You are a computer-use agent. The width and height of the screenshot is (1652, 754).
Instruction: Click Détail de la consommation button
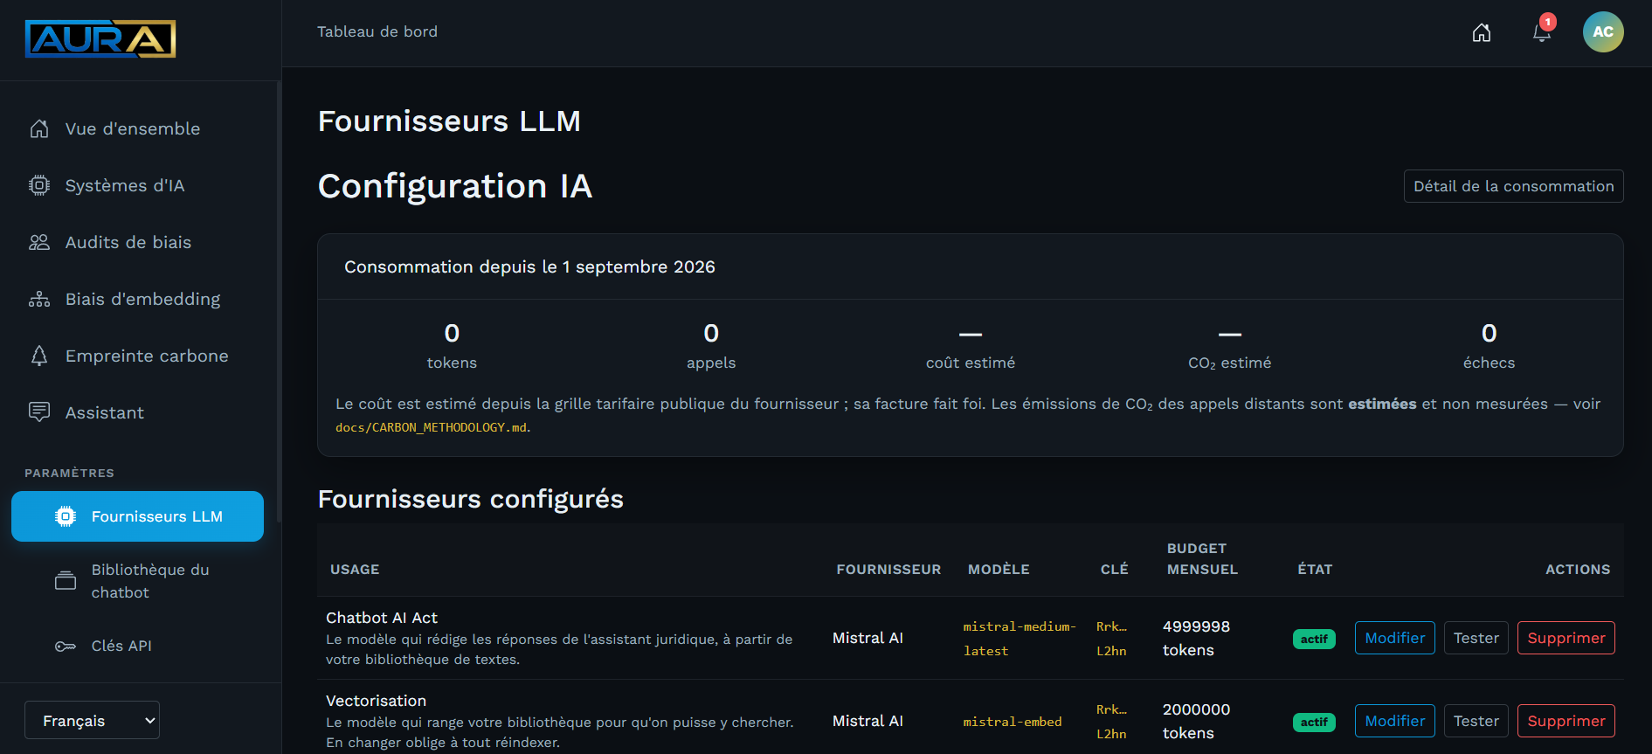(x=1513, y=186)
